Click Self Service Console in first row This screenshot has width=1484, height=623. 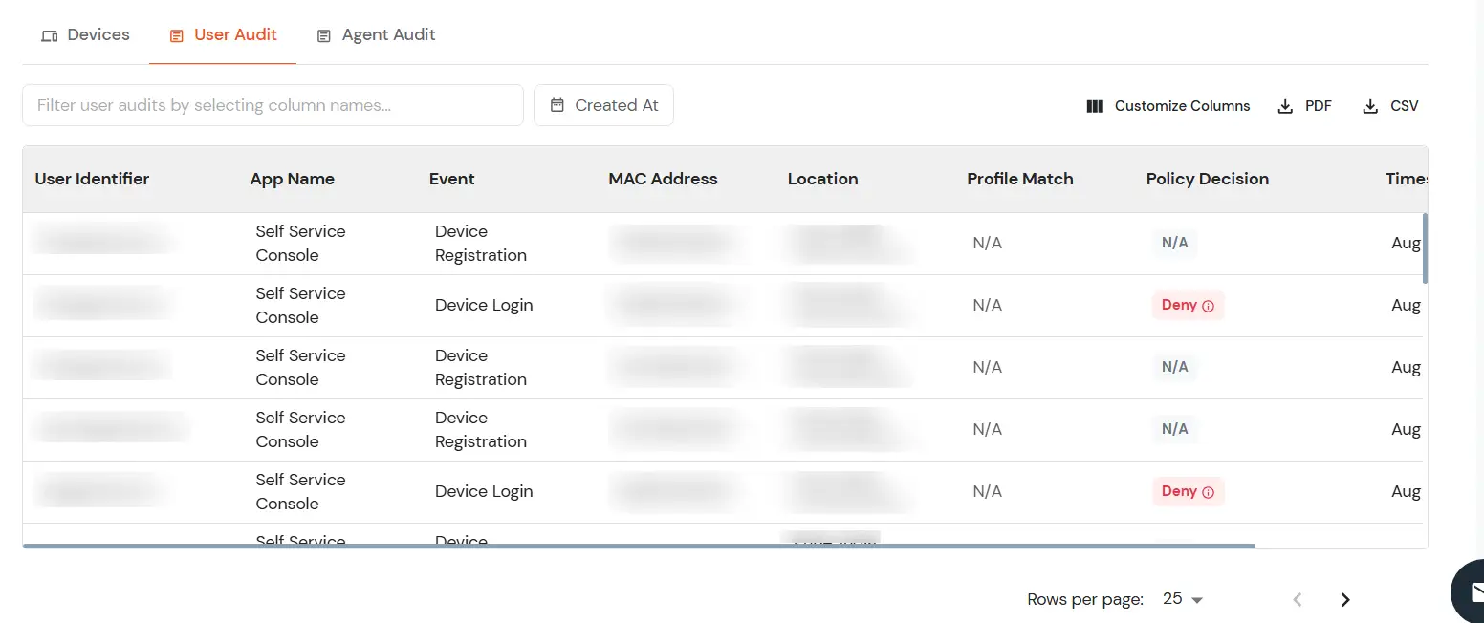coord(300,243)
